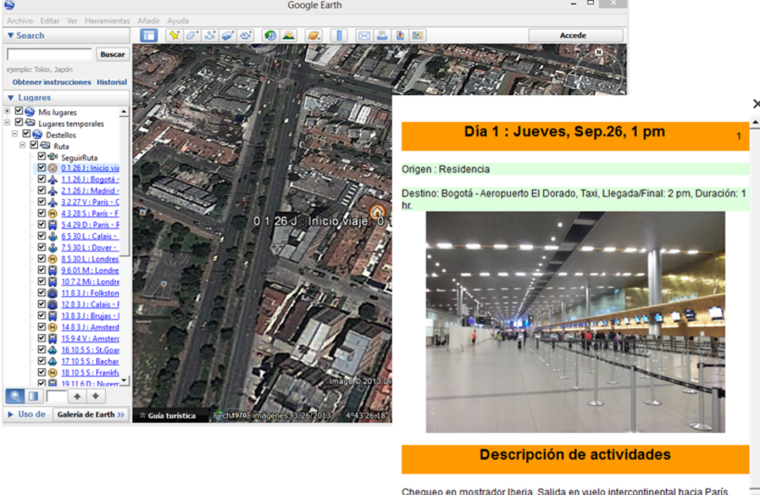760x495 pixels.
Task: Click the Accede sign-in button
Action: pos(576,36)
